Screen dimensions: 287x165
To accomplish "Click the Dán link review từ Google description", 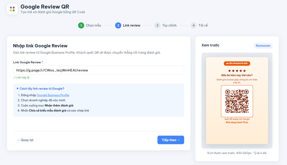I will click(x=87, y=52).
